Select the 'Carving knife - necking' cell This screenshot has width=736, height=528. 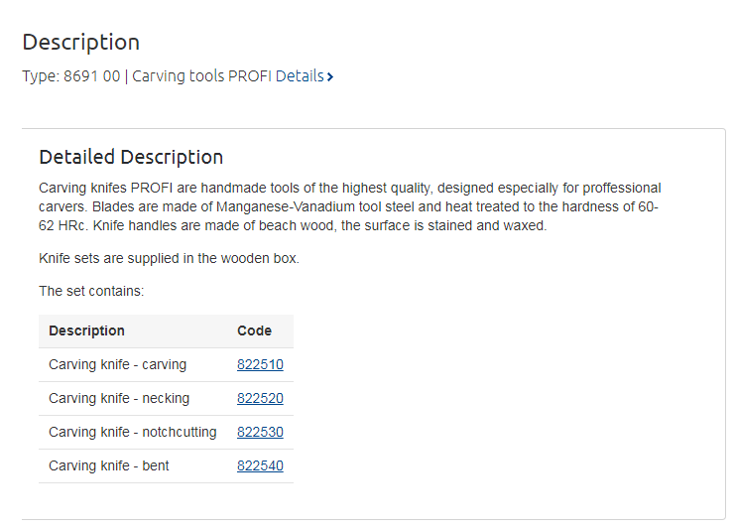point(119,398)
